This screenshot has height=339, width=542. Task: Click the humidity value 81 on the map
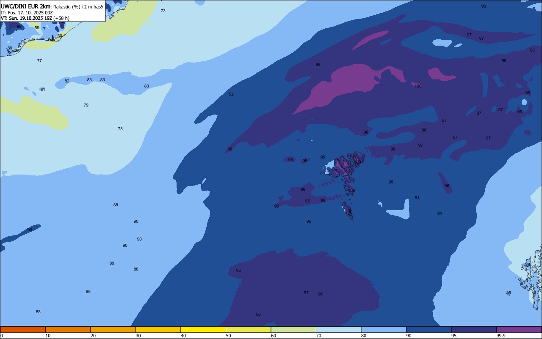[x=43, y=89]
